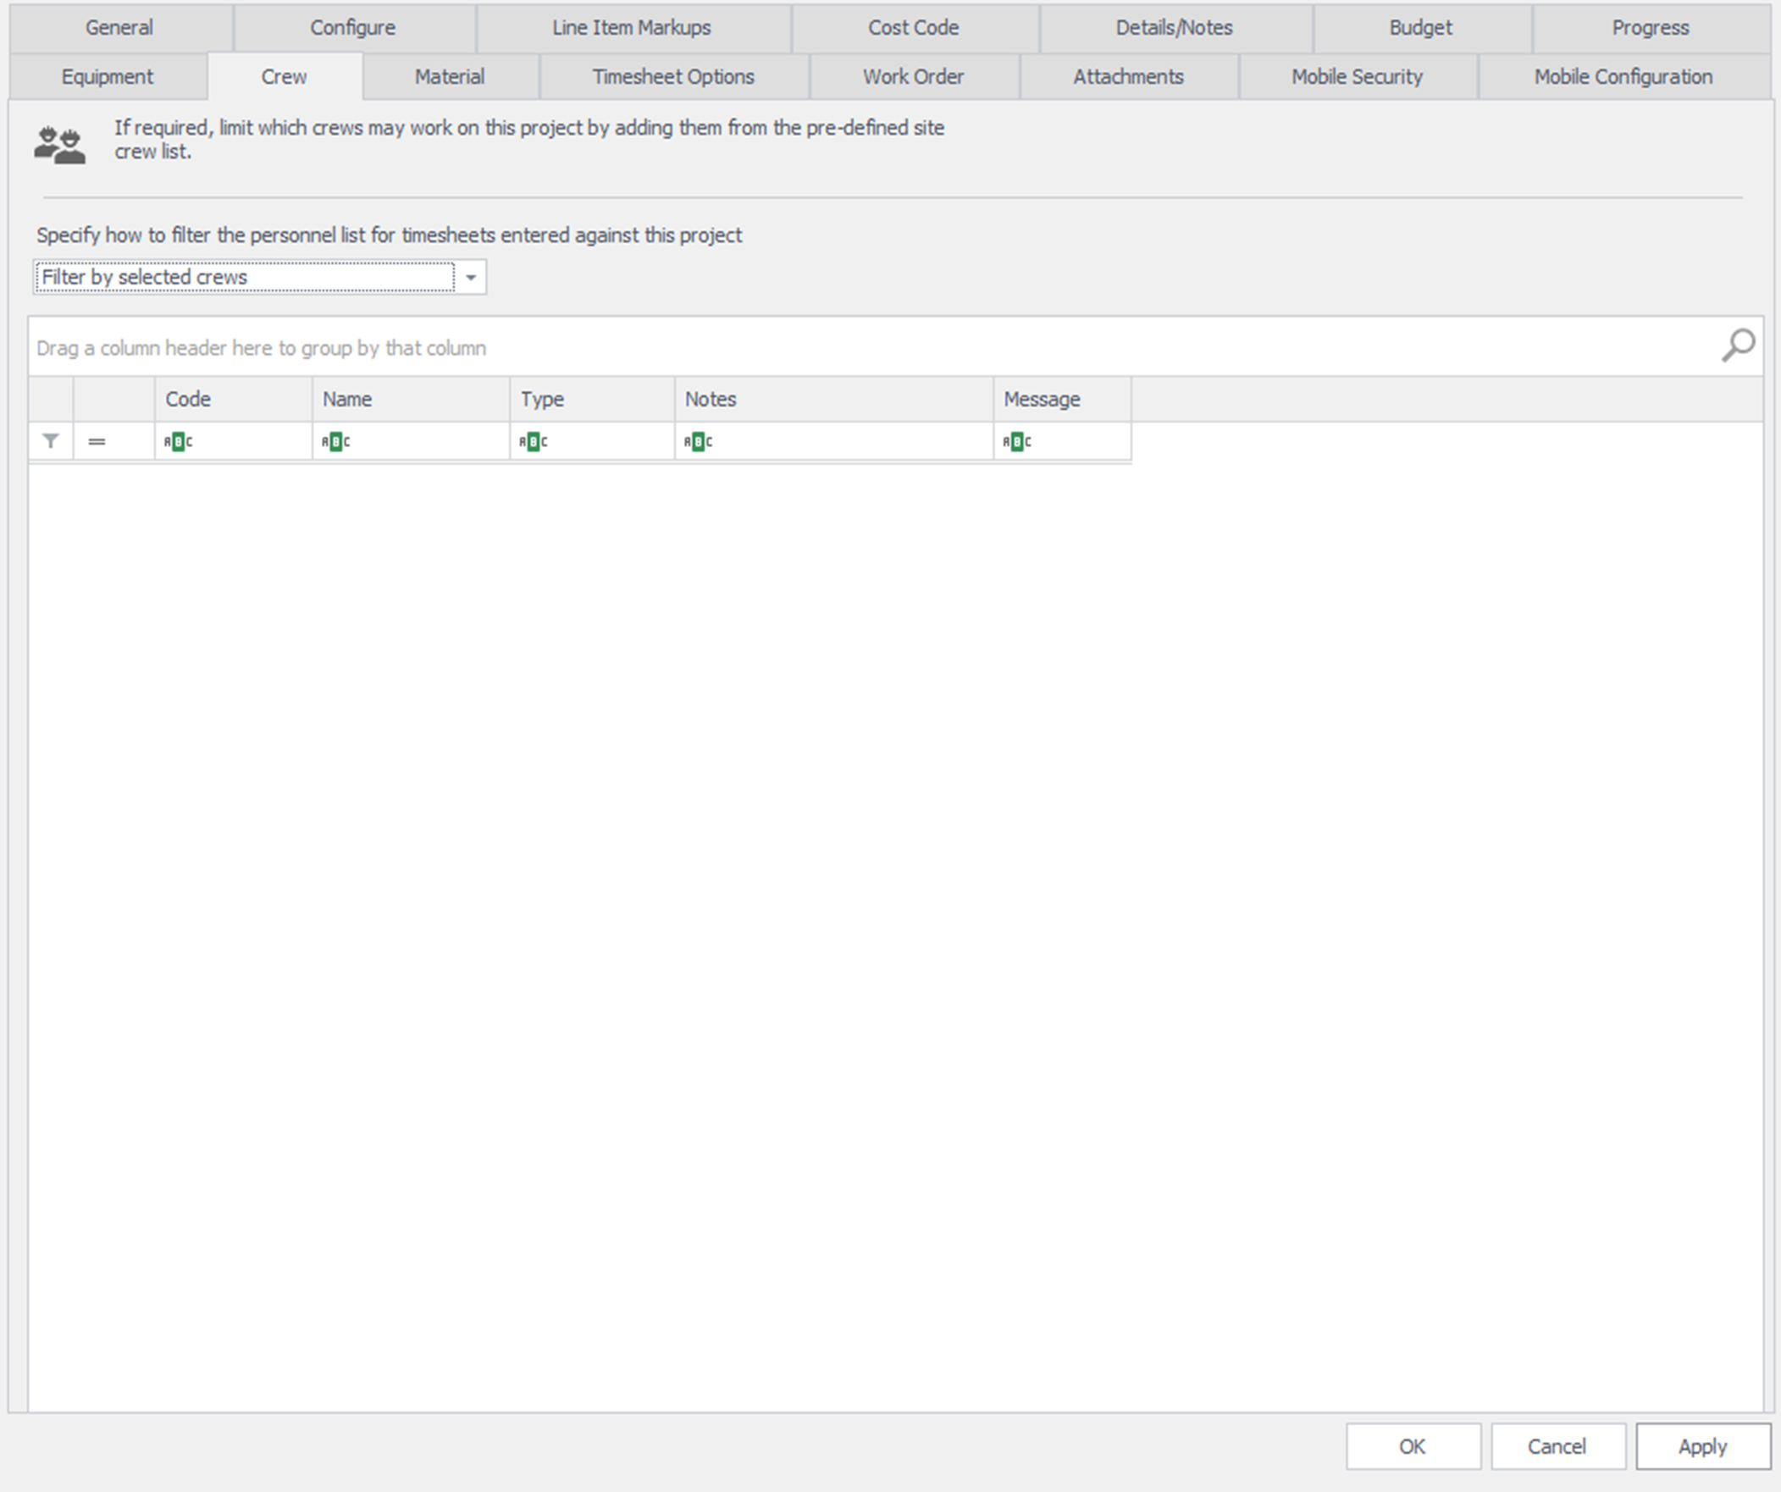Click the Notes column header
Viewport: 1781px width, 1492px height.
pos(832,399)
